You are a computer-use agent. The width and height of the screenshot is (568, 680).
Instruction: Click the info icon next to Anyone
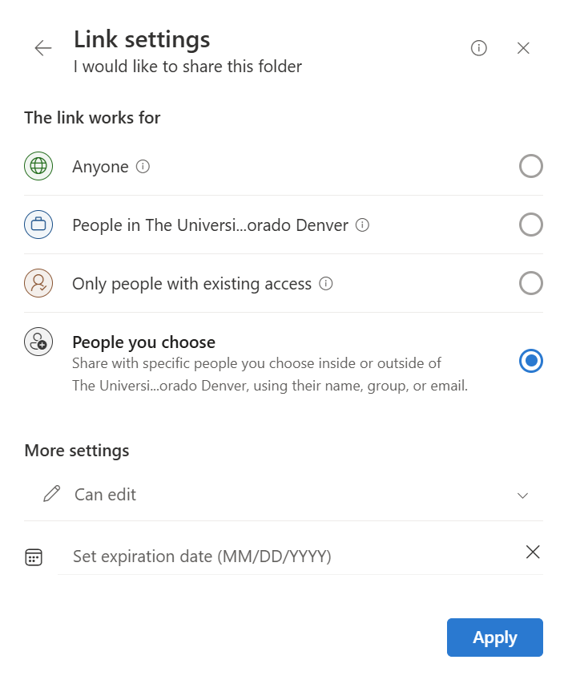tap(143, 167)
